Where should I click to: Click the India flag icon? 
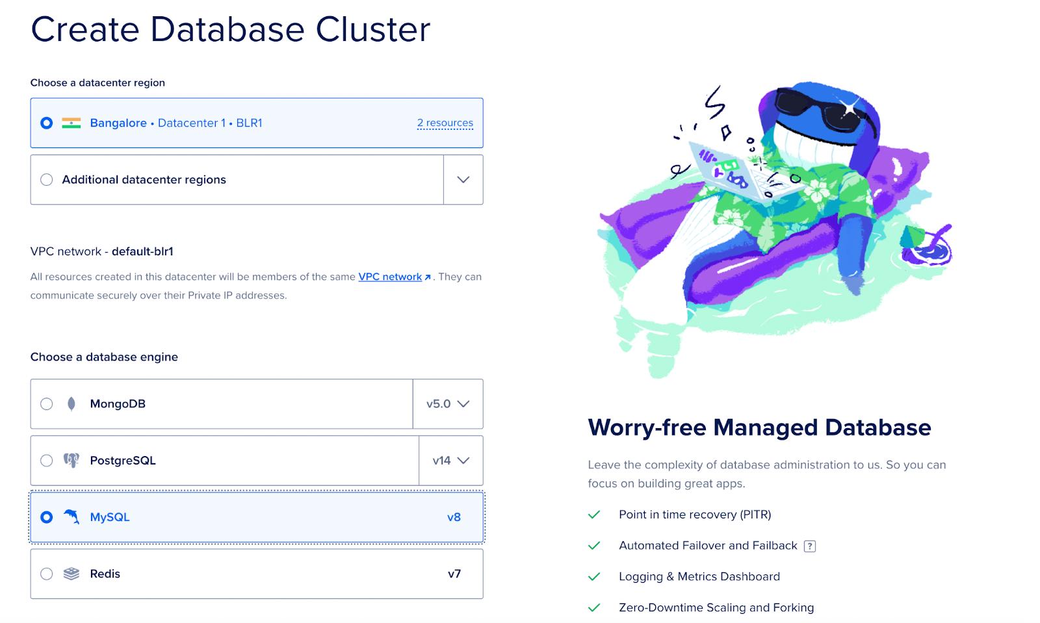[71, 123]
